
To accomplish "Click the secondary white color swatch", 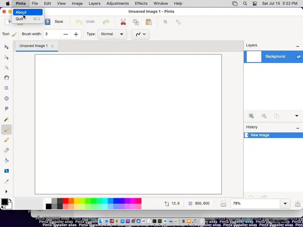I will (10, 207).
